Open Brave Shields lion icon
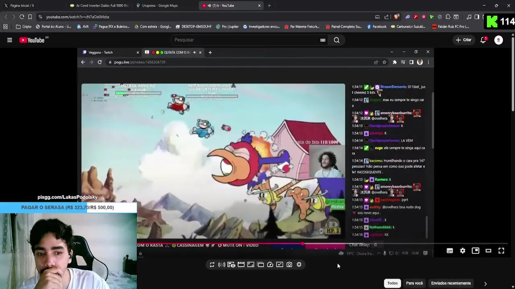 click(x=396, y=17)
